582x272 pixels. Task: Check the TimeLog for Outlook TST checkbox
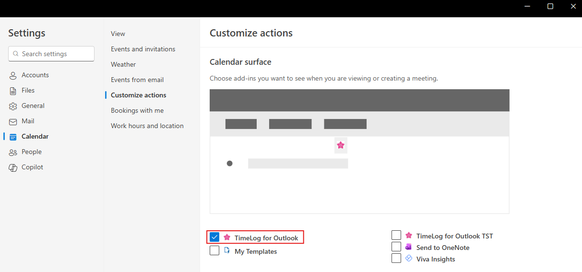pos(396,235)
